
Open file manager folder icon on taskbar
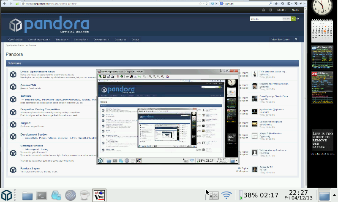coord(27,196)
